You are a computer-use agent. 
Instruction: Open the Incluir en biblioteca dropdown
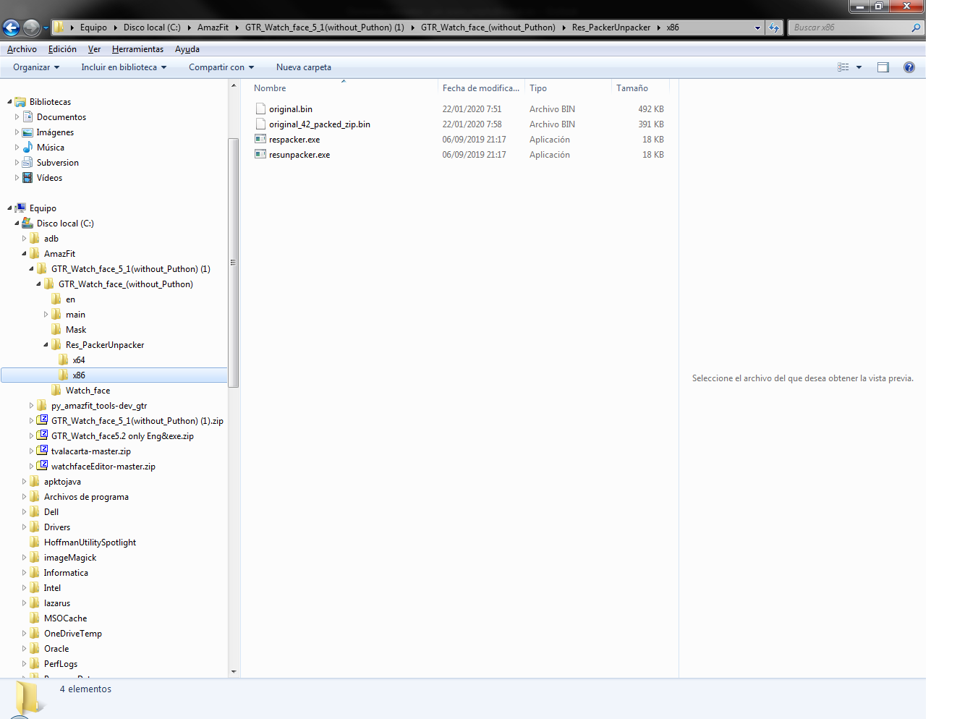[124, 67]
